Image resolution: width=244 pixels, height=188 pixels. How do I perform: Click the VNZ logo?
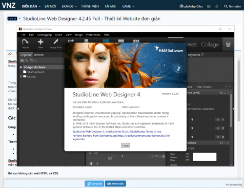click(x=9, y=6)
